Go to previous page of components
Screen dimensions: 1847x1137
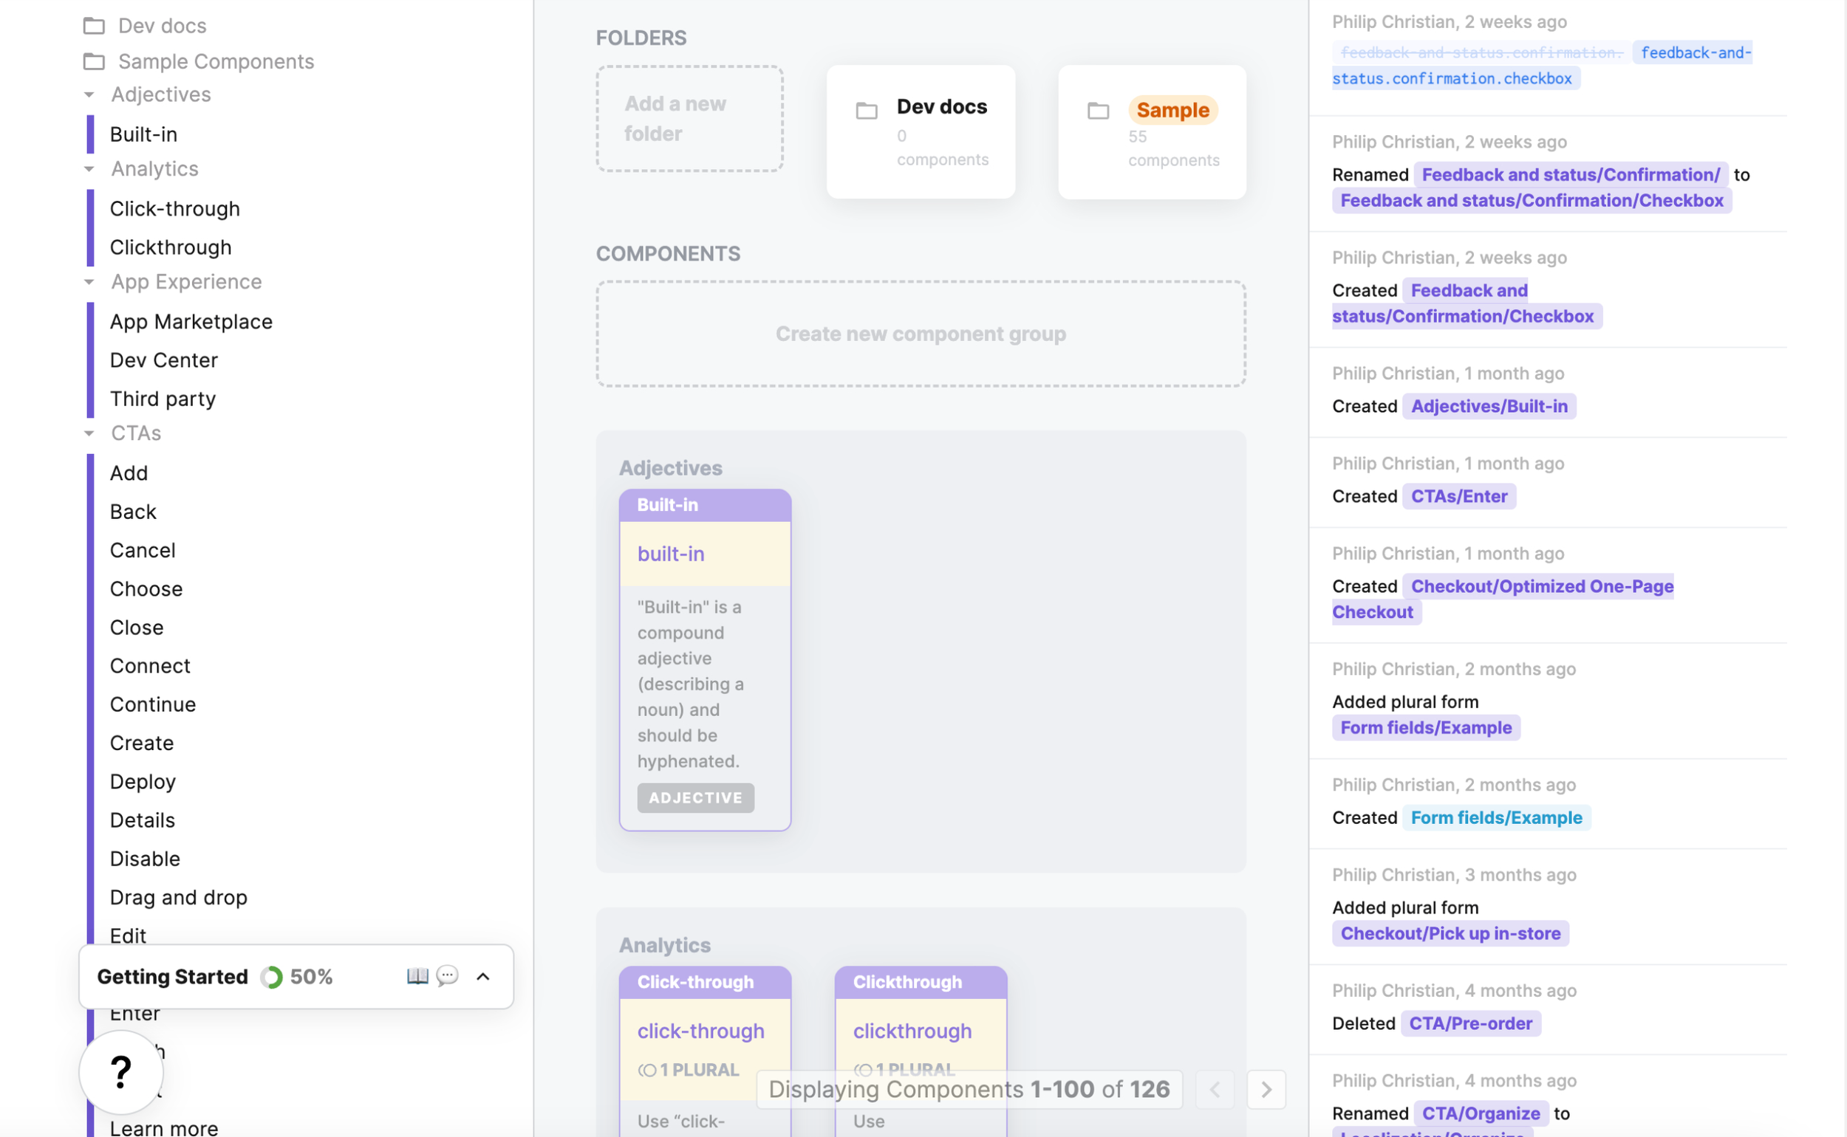pos(1215,1089)
